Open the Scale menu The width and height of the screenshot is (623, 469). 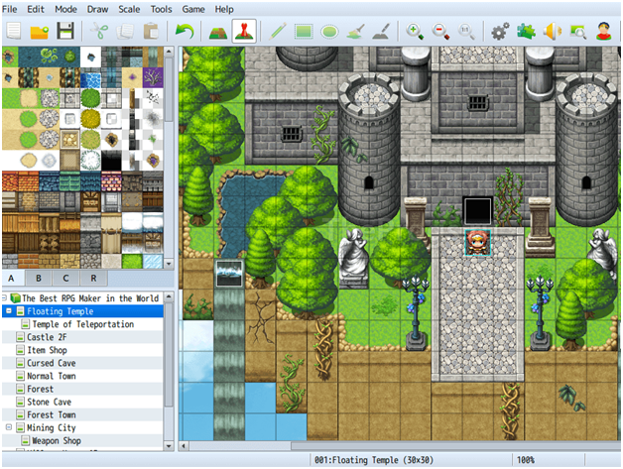click(x=129, y=9)
